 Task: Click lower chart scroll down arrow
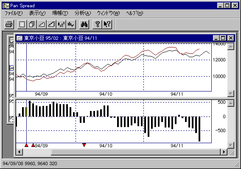[x=231, y=145]
